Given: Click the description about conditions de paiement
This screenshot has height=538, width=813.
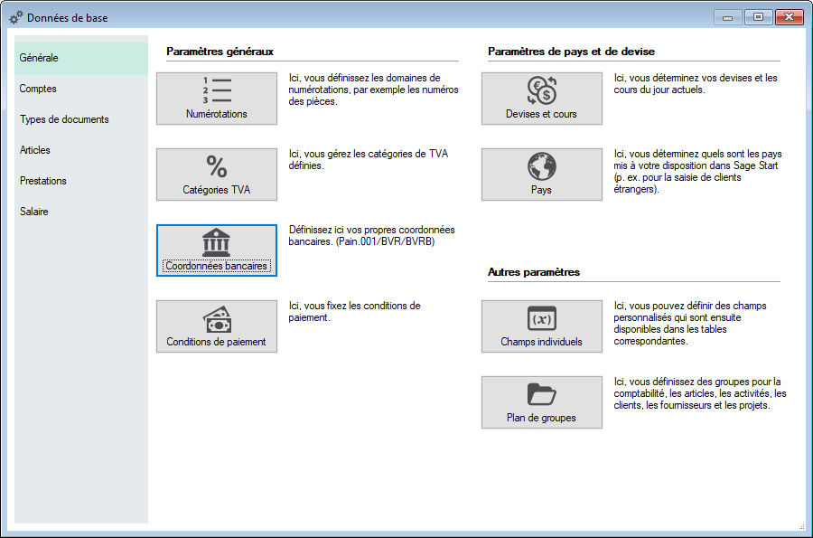Looking at the screenshot, I should [355, 311].
